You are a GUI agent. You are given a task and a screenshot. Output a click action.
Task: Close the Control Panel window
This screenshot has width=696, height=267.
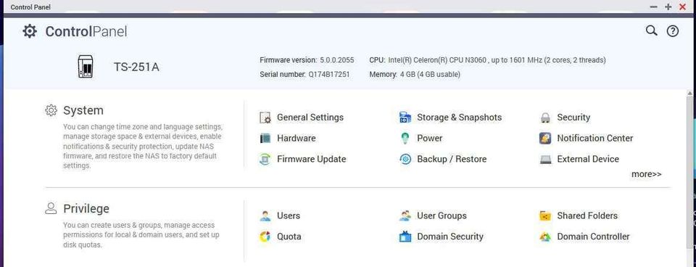coord(683,7)
